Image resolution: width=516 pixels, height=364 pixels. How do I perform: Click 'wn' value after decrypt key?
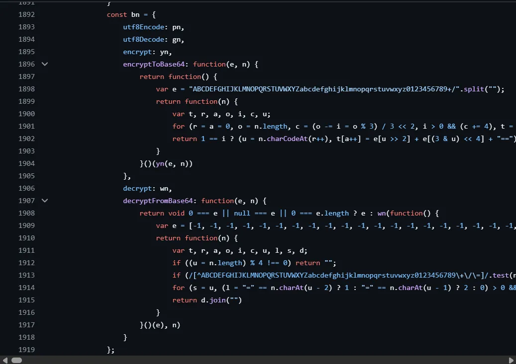[164, 188]
